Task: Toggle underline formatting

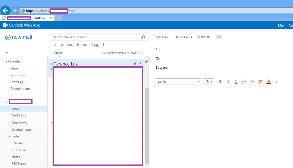Action: (236, 81)
